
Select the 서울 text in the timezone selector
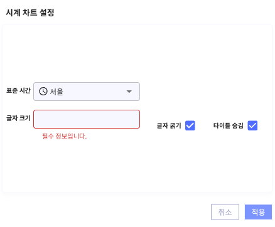tap(57, 92)
